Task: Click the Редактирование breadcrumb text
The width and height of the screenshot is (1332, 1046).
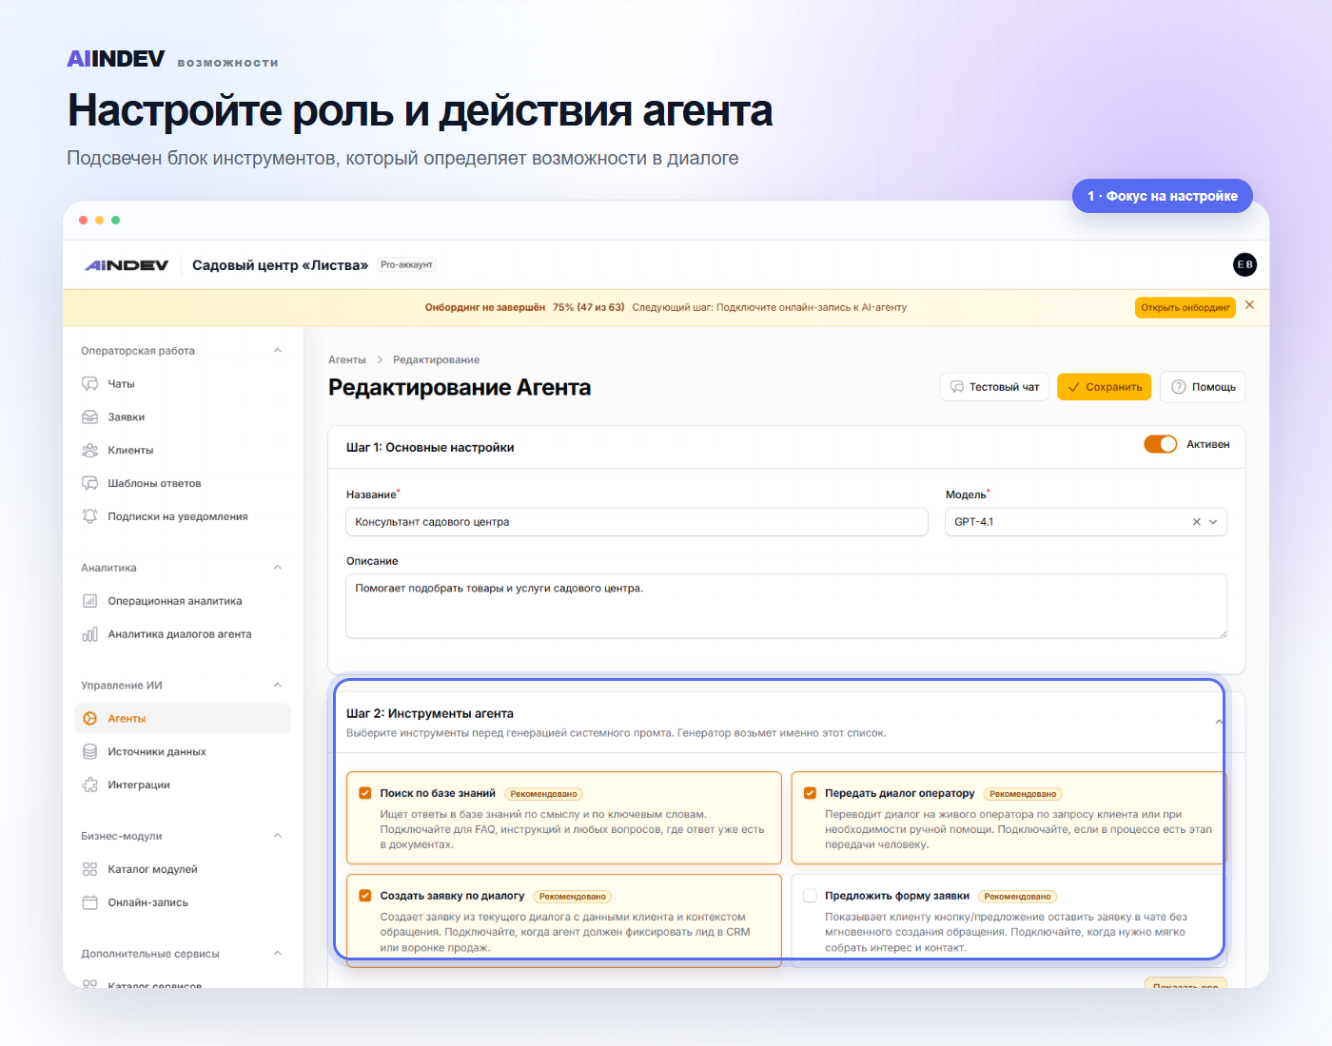Action: point(437,360)
